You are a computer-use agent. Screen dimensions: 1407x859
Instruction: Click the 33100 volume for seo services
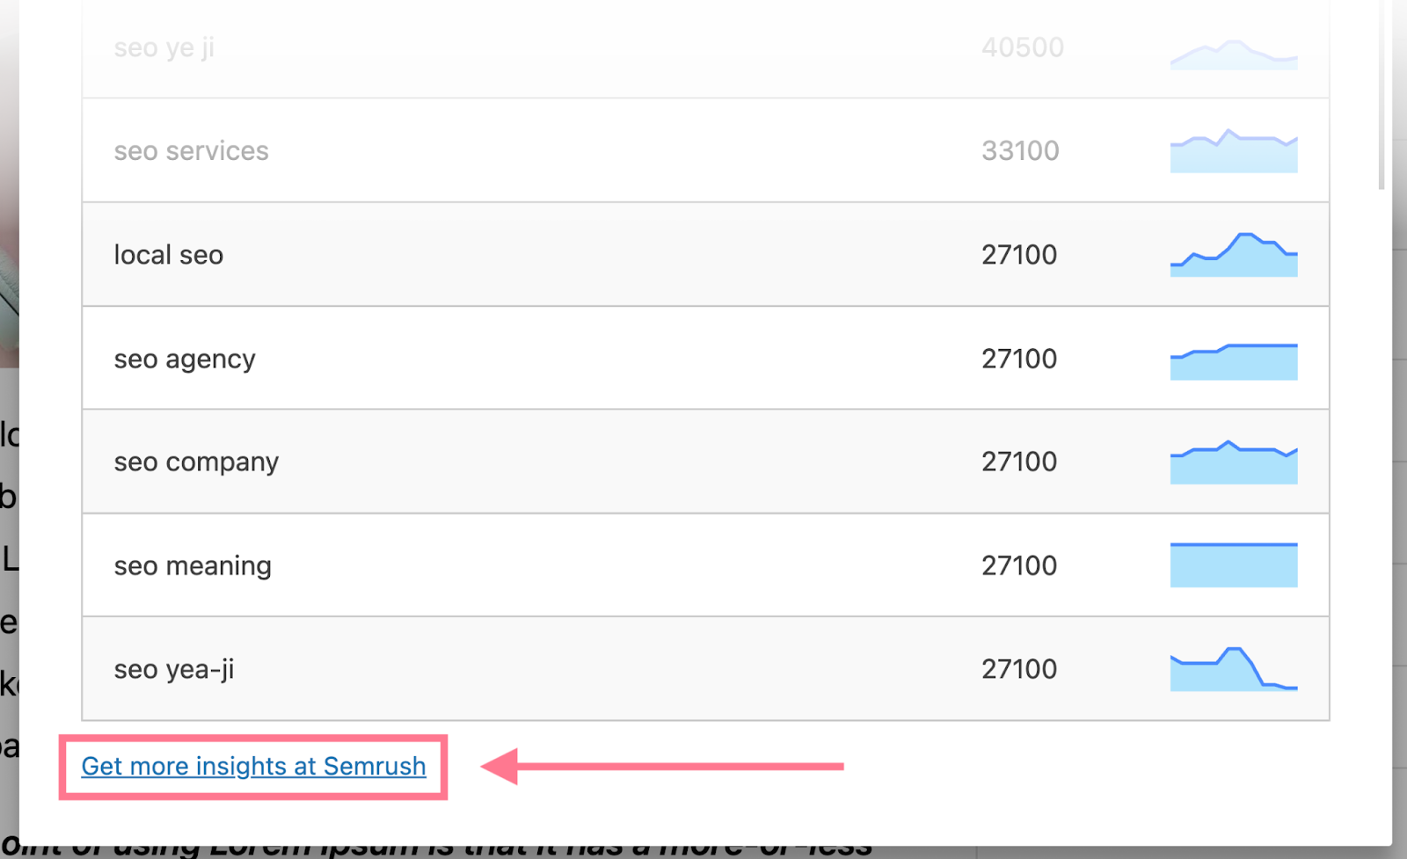coord(1020,151)
